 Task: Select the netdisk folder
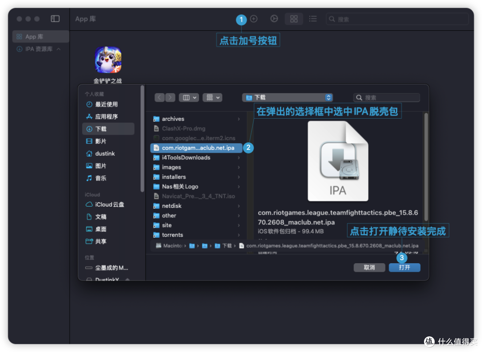tap(197, 206)
